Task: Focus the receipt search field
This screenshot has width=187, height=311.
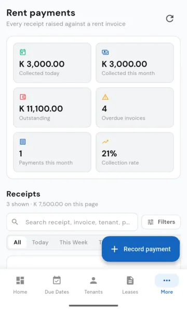Action: click(72, 222)
